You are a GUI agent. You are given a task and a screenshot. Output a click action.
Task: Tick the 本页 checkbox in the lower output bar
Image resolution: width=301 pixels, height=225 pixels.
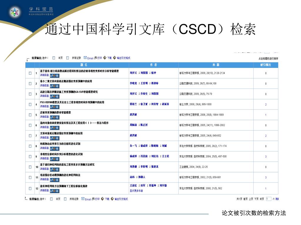(51, 199)
